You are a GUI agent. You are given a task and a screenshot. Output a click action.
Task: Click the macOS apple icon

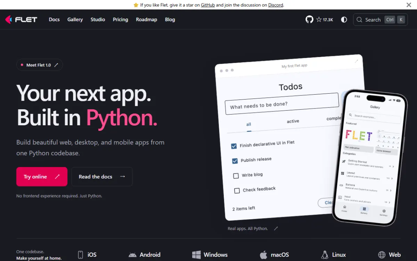(x=263, y=255)
